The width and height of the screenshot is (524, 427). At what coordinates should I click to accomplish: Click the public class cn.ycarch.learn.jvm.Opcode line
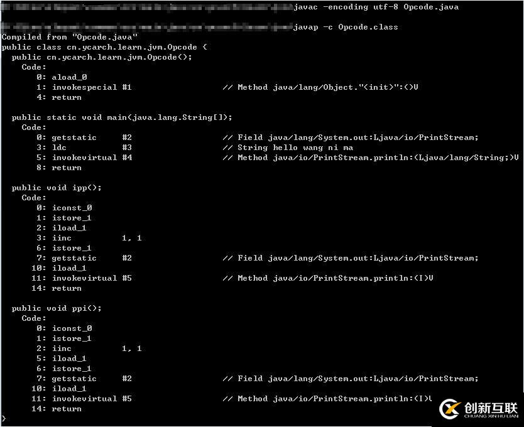(x=104, y=47)
